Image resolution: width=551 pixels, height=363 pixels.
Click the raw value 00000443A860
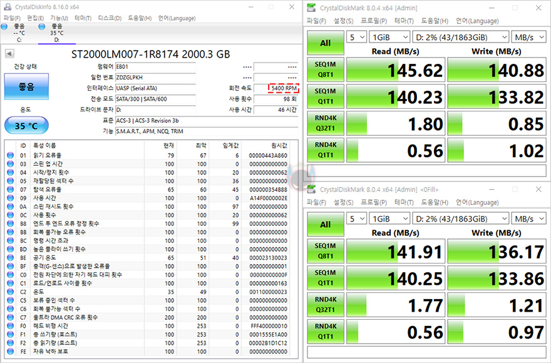(x=268, y=155)
